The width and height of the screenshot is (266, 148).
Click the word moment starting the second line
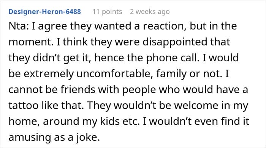(31, 42)
